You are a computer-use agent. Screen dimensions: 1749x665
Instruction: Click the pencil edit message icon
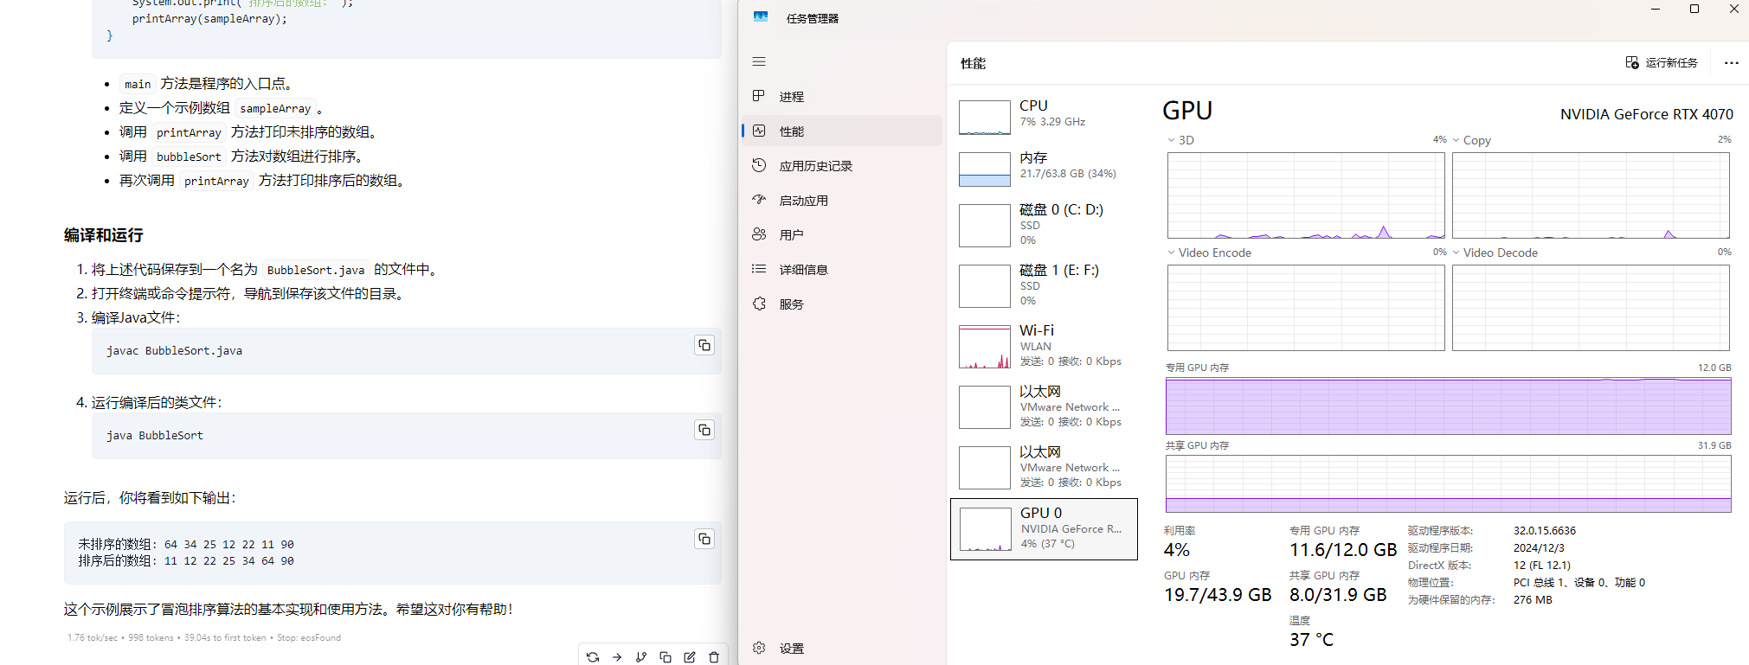tap(690, 657)
